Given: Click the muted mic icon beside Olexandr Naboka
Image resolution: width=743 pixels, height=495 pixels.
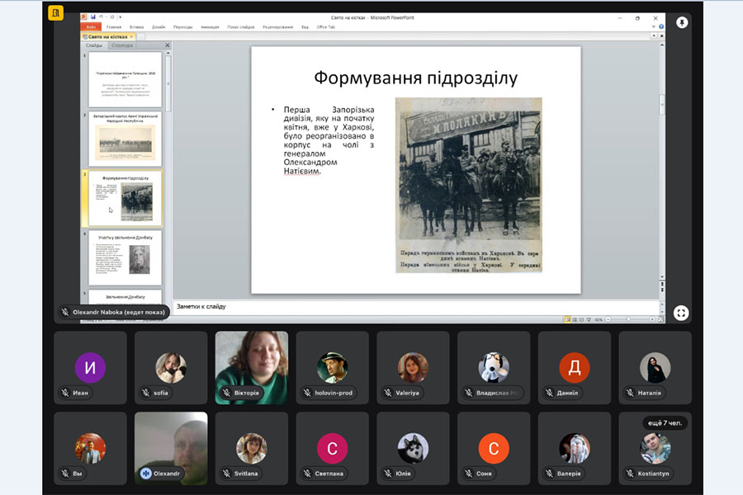Looking at the screenshot, I should coord(65,313).
